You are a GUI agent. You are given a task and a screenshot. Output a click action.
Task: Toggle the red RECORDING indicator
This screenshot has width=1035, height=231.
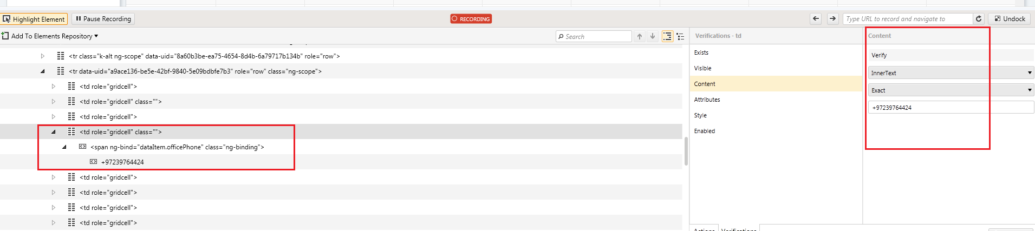pyautogui.click(x=471, y=19)
